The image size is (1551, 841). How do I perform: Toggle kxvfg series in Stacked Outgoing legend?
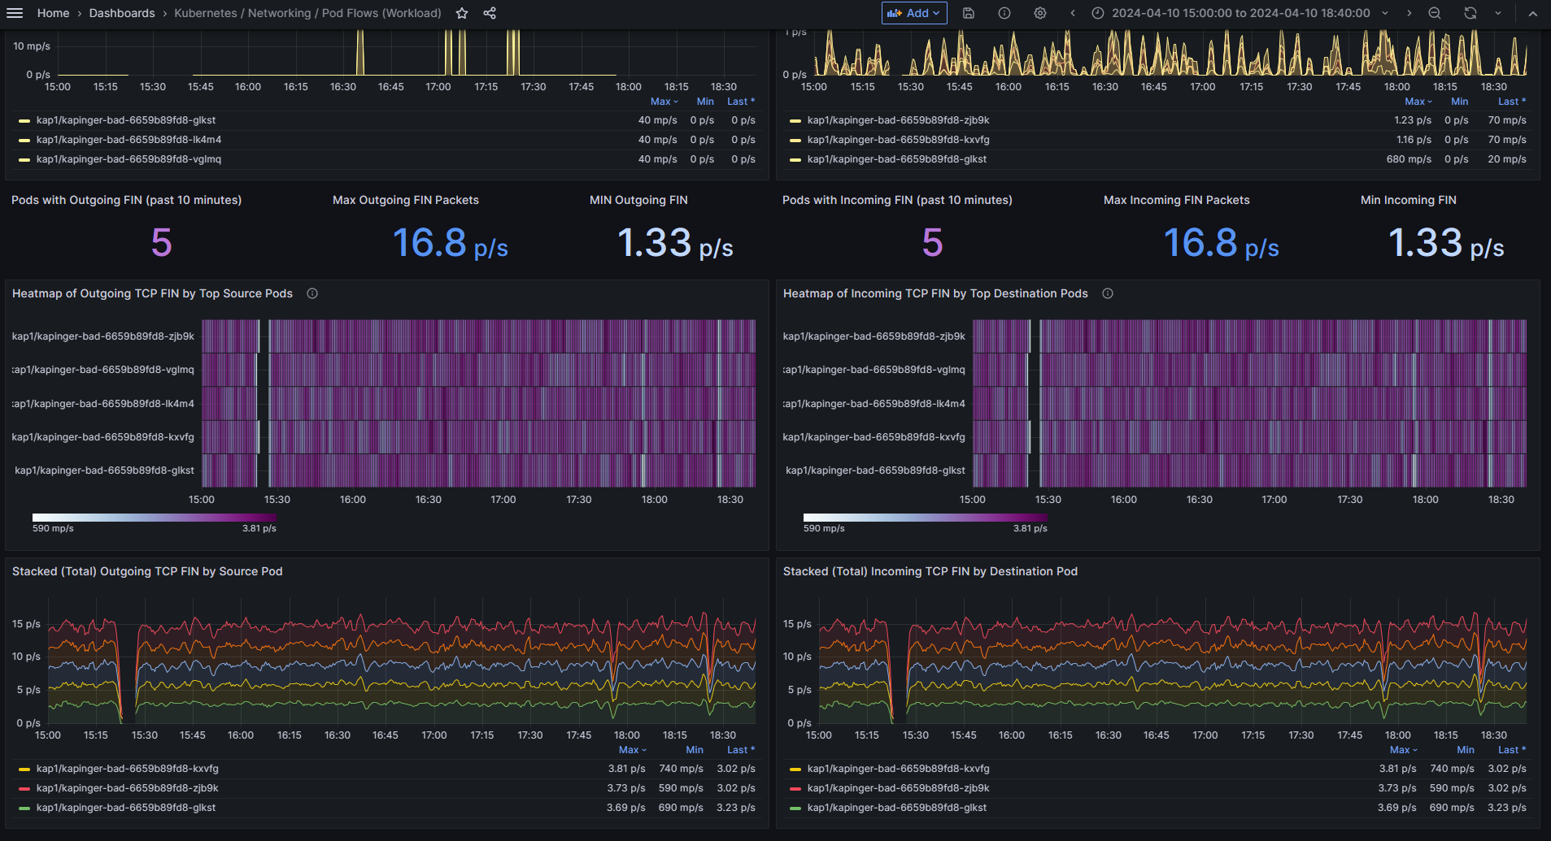[128, 769]
